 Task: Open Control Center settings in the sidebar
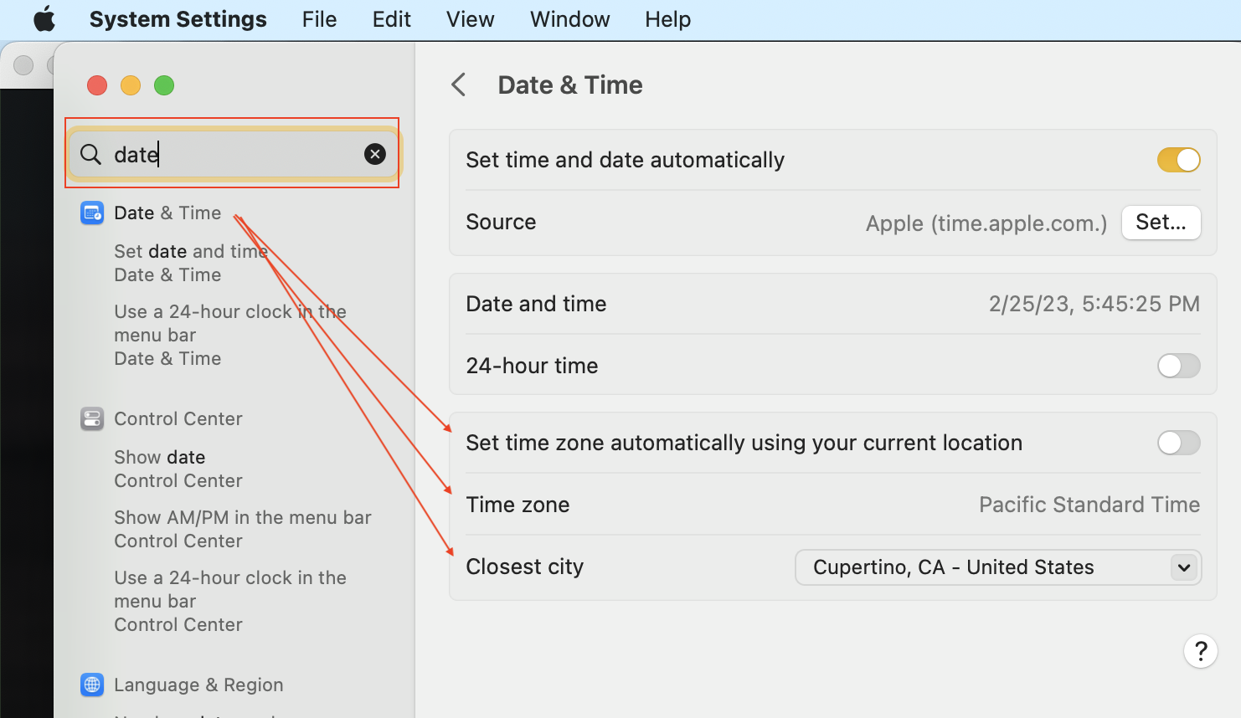(x=178, y=418)
